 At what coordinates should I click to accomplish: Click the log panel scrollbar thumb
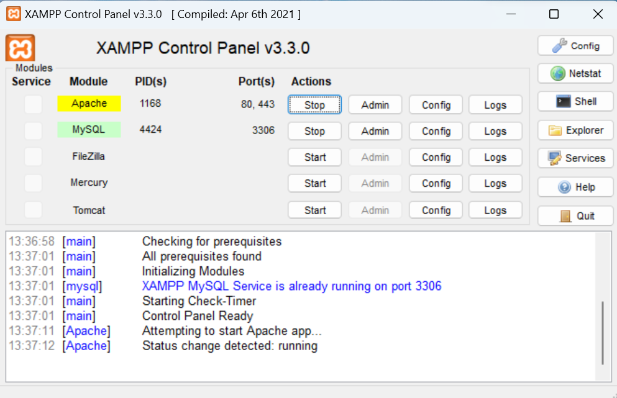603,333
